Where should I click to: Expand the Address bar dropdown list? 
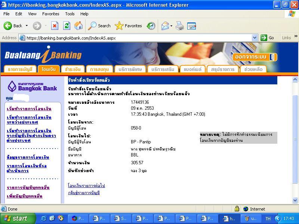click(x=255, y=38)
